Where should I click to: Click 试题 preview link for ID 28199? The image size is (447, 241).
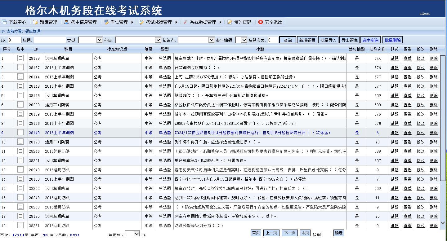pyautogui.click(x=395, y=58)
